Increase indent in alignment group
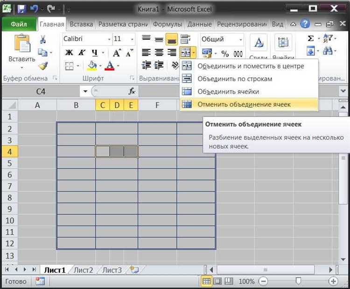The height and width of the screenshot is (289, 350). click(159, 65)
